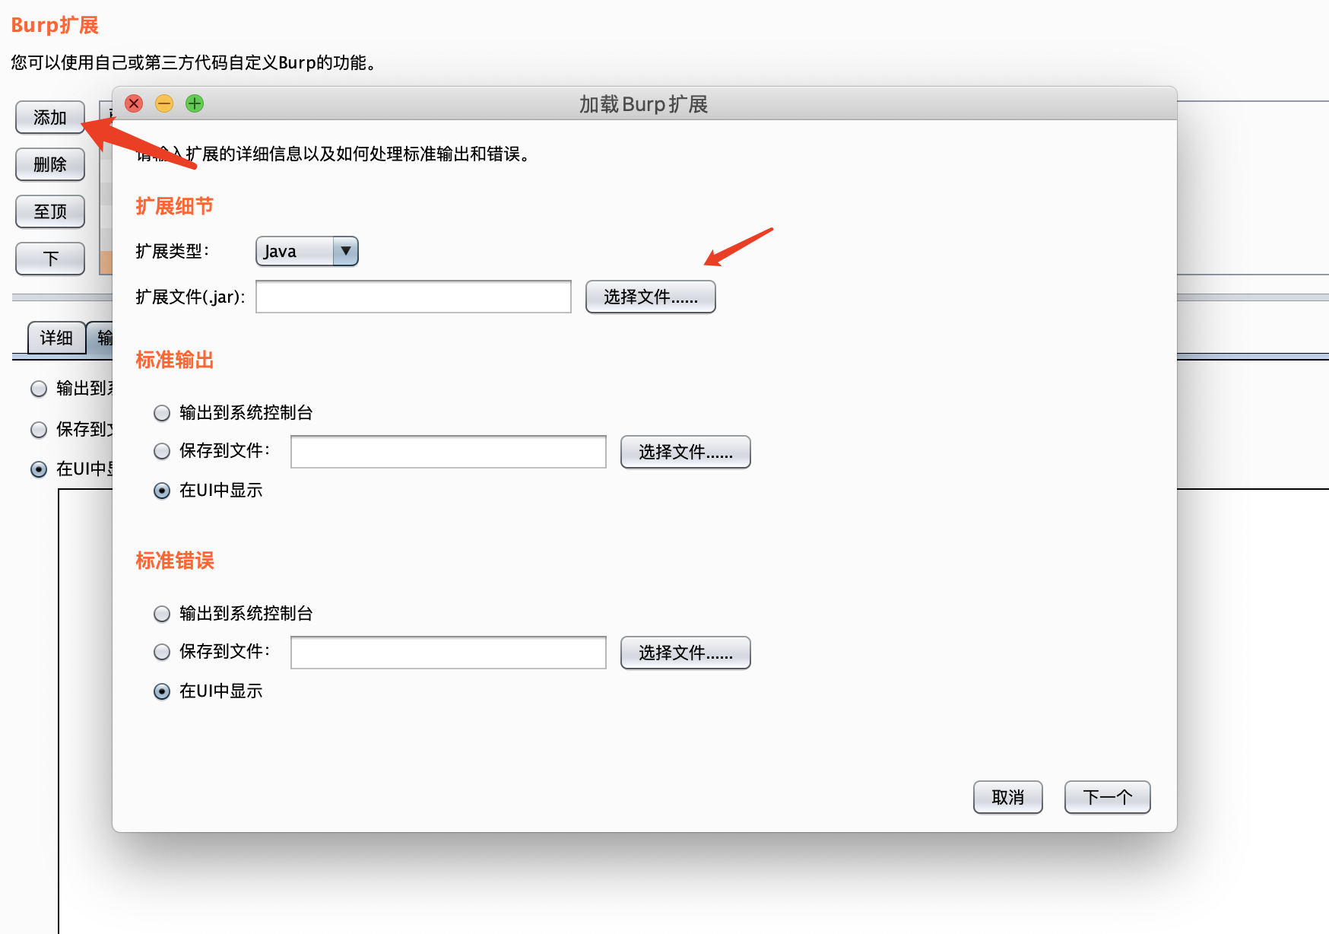
Task: Click the 下一个 button
Action: click(x=1108, y=797)
